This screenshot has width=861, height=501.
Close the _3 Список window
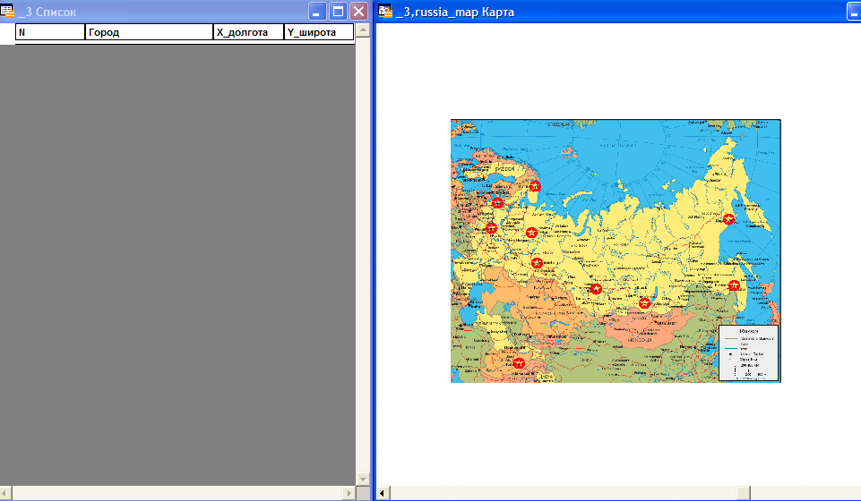359,12
